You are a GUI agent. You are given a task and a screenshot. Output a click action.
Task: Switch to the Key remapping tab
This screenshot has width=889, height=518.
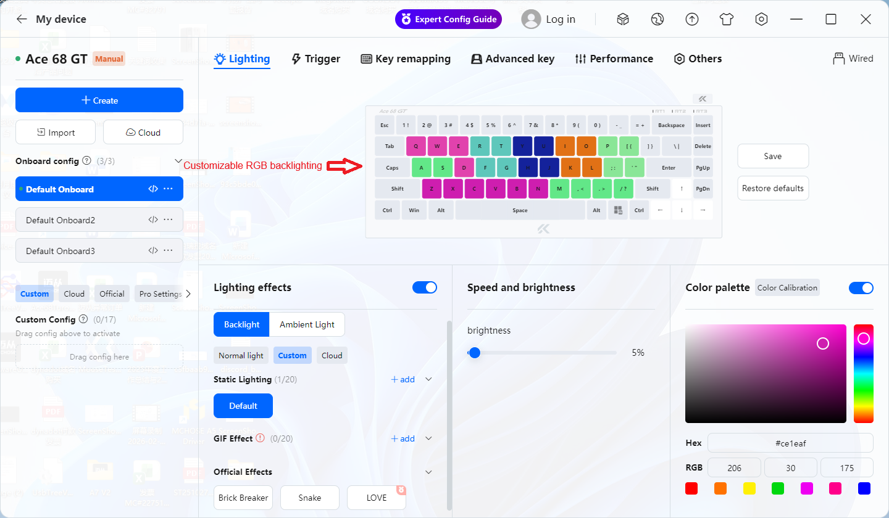pos(406,59)
